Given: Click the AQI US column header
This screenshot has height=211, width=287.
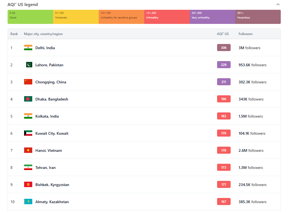Looking at the screenshot, I should coord(223,34).
